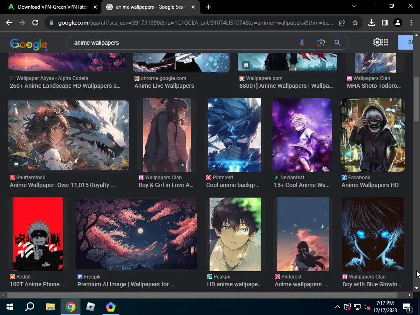Click the right arrow of horizontal scrollbar

(410, 295)
